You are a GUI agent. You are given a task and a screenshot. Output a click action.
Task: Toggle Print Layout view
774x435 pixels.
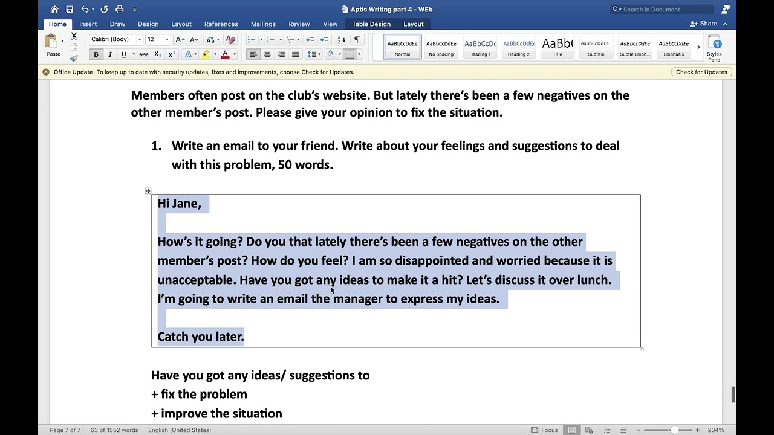point(572,430)
